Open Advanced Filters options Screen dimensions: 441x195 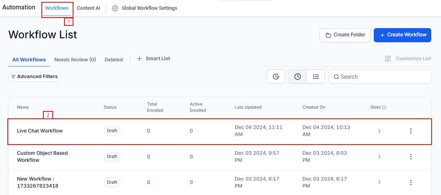point(34,77)
